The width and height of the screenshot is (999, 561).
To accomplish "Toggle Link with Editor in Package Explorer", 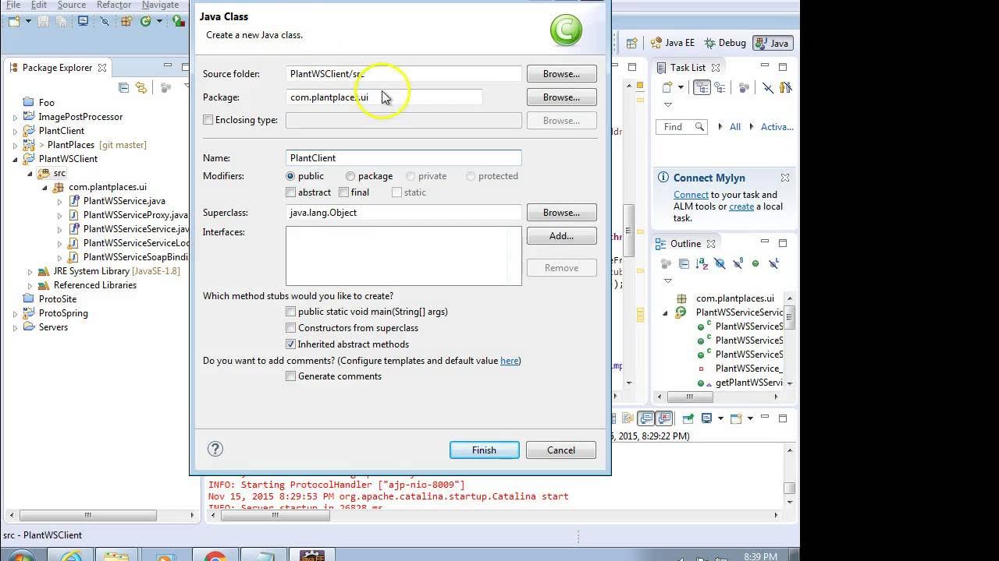I will 140,88.
